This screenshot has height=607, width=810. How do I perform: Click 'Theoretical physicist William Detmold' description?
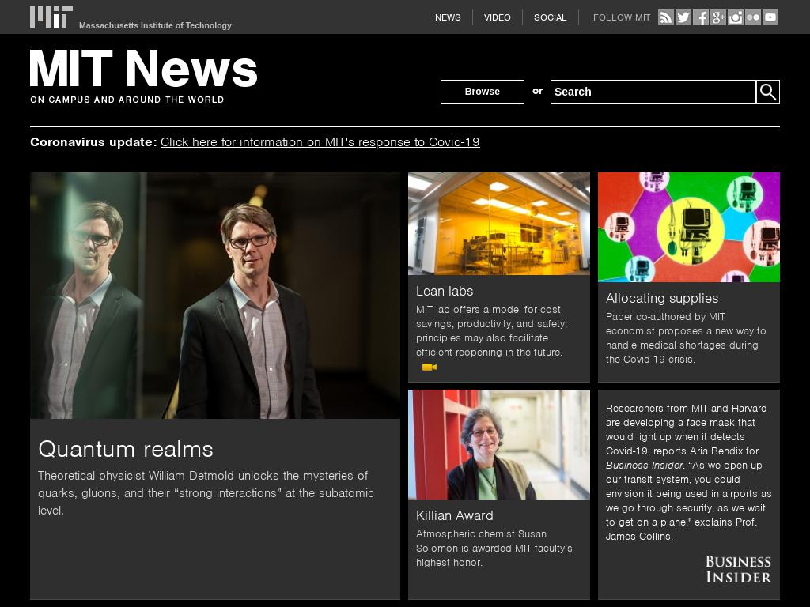pos(206,493)
